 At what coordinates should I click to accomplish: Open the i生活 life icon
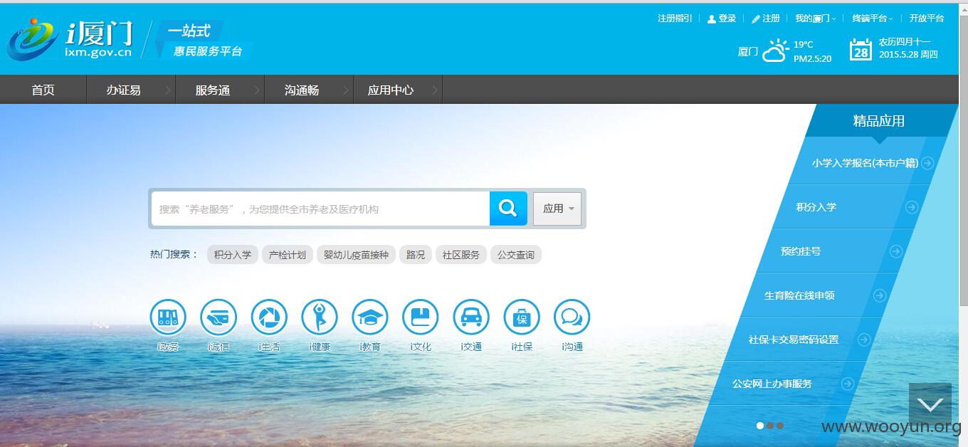pos(269,317)
